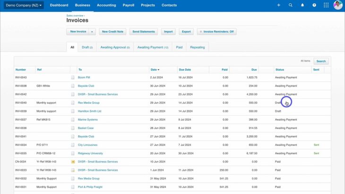Open the City Limousines link
The width and height of the screenshot is (345, 194).
[87, 145]
